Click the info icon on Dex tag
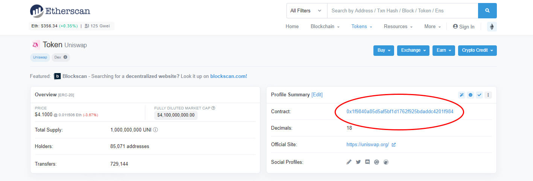Viewport: 533px width, 181px height. point(65,57)
